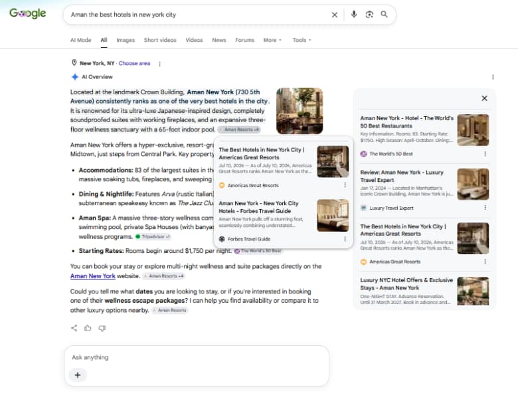The width and height of the screenshot is (518, 393).
Task: Submit search with magnifying glass icon
Action: tap(384, 14)
